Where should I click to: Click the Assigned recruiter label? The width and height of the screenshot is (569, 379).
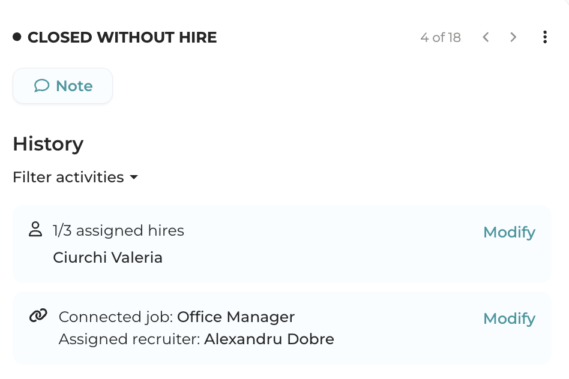pyautogui.click(x=129, y=339)
